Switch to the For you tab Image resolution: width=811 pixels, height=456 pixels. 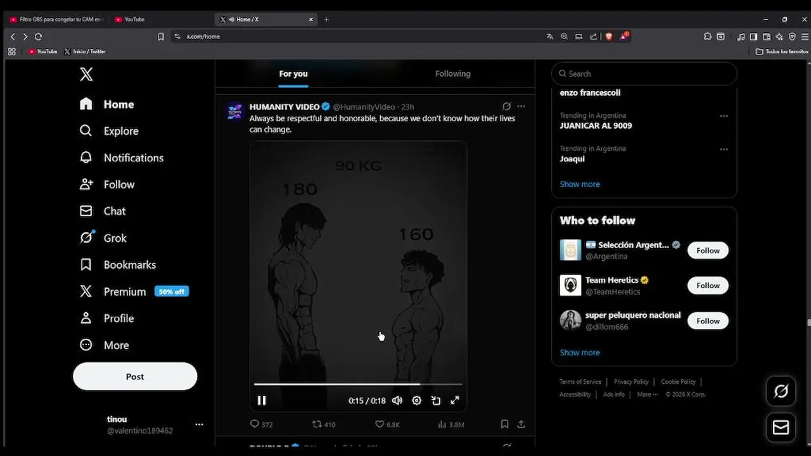[293, 74]
